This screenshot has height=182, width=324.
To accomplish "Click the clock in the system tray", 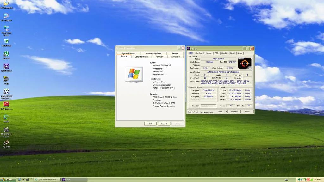I will [x=318, y=179].
